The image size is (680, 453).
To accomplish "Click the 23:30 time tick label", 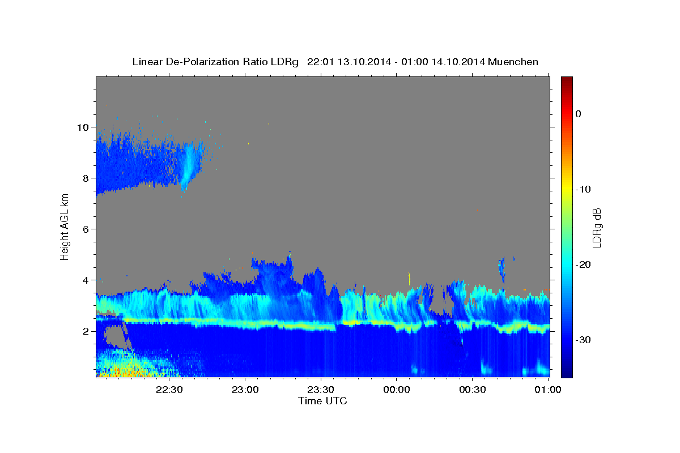I will [321, 390].
